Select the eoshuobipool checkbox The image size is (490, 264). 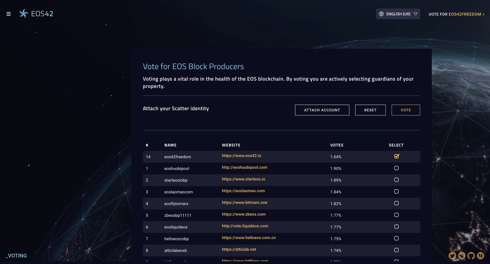396,168
